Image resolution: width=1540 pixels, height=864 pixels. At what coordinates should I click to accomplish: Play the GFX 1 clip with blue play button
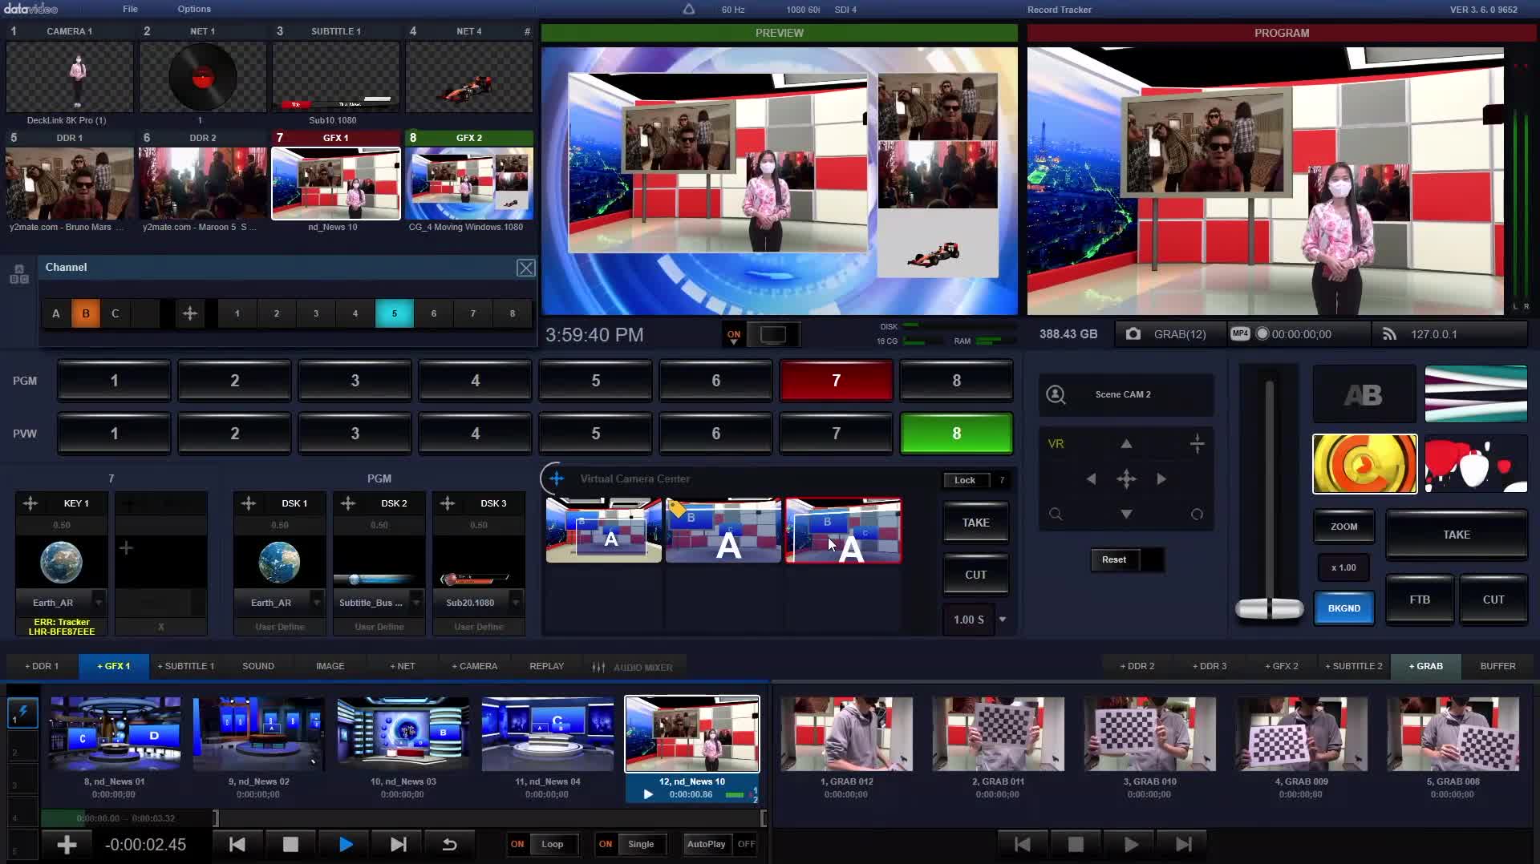[346, 844]
